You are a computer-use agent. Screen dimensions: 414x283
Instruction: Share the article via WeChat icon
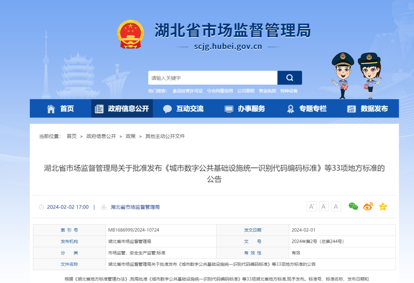point(353,206)
